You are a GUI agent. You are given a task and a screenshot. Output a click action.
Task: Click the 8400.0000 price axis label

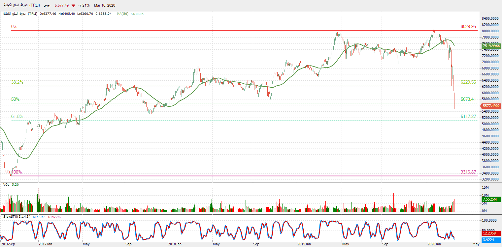click(490, 18)
